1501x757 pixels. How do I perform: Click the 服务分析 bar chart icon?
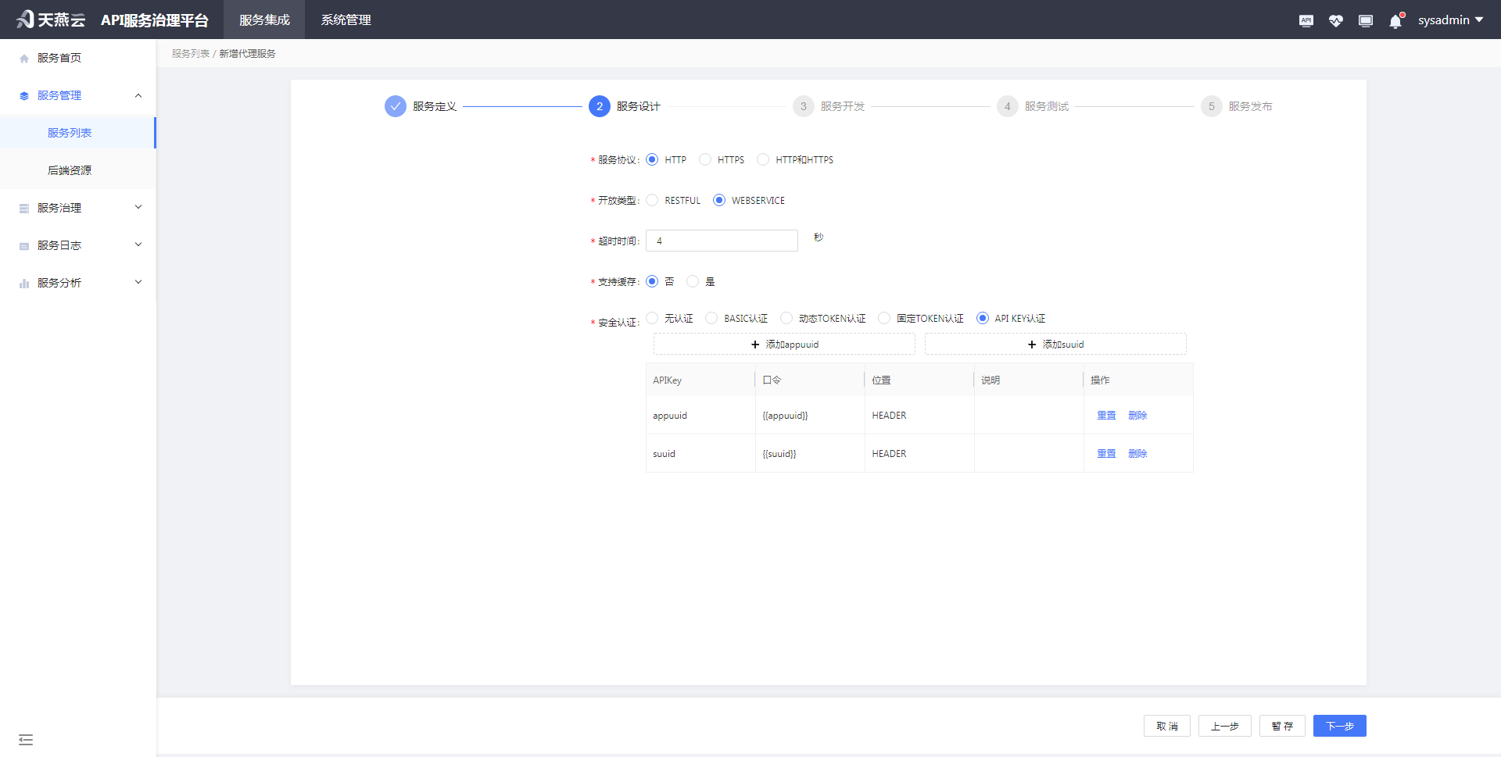tap(23, 282)
